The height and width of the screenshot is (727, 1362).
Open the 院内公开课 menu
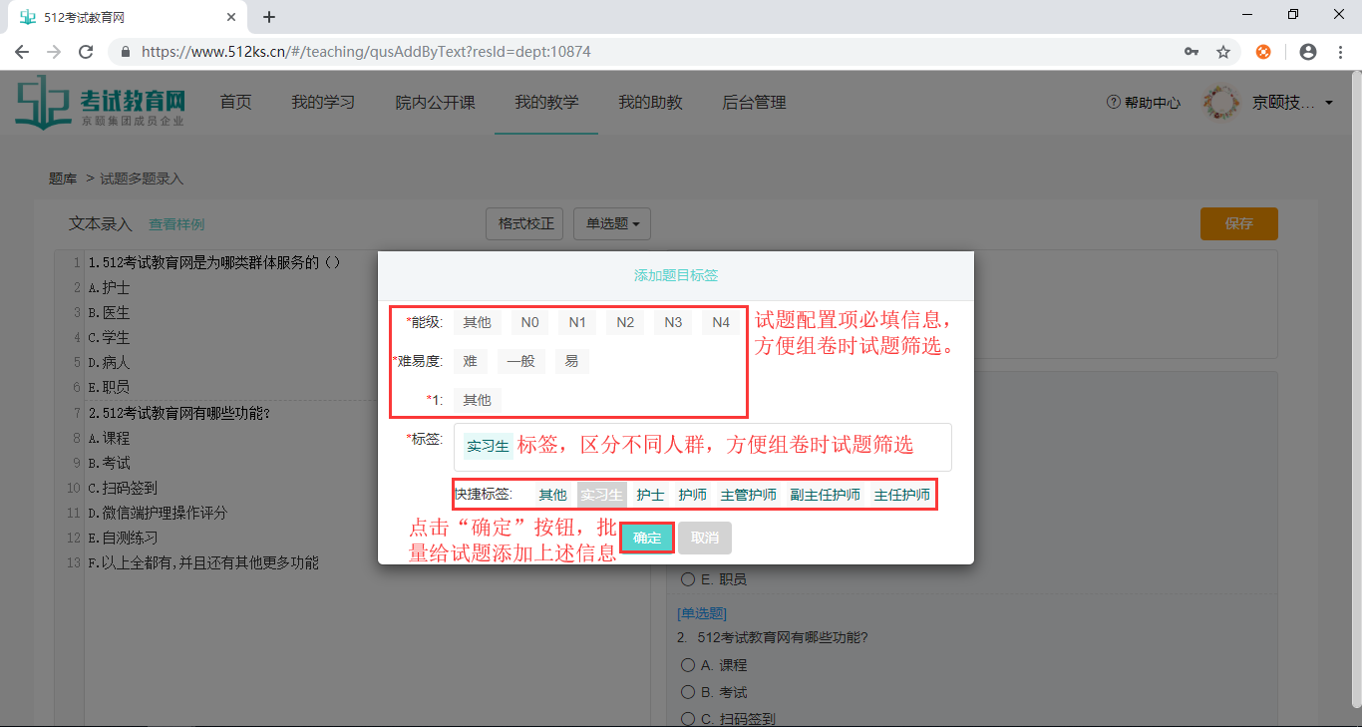(x=435, y=102)
